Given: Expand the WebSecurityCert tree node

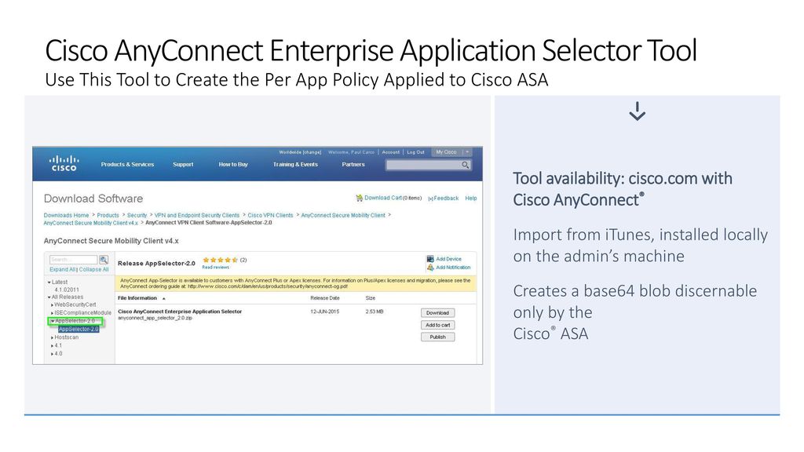Looking at the screenshot, I should (x=53, y=305).
